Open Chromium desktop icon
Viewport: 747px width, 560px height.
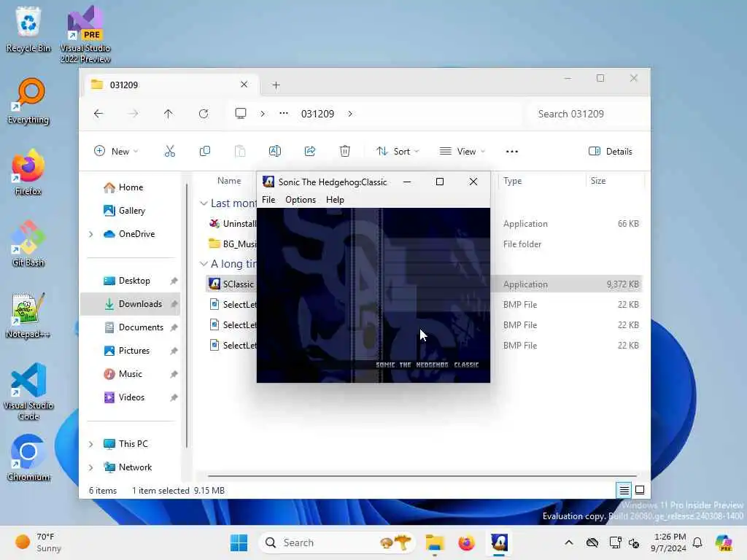click(28, 458)
